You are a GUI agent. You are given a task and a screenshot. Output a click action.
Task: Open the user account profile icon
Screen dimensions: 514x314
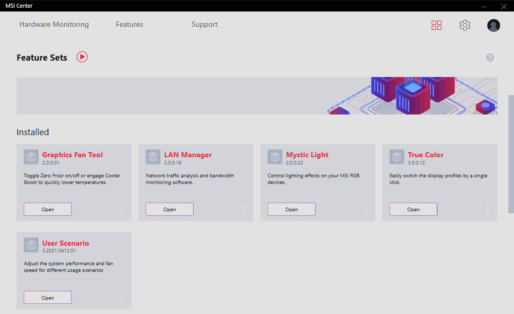[x=493, y=25]
